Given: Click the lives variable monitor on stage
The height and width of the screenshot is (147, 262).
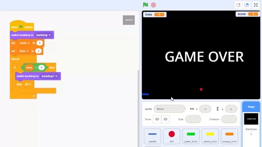Looking at the screenshot, I should (x=155, y=15).
